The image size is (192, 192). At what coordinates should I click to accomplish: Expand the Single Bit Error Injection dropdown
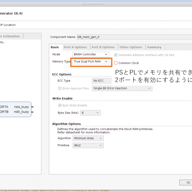point(122,88)
